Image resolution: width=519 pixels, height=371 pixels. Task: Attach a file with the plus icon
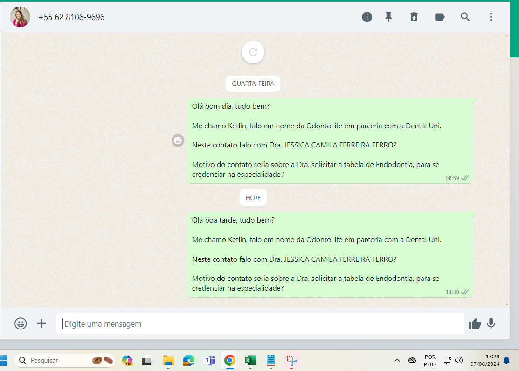pos(42,323)
